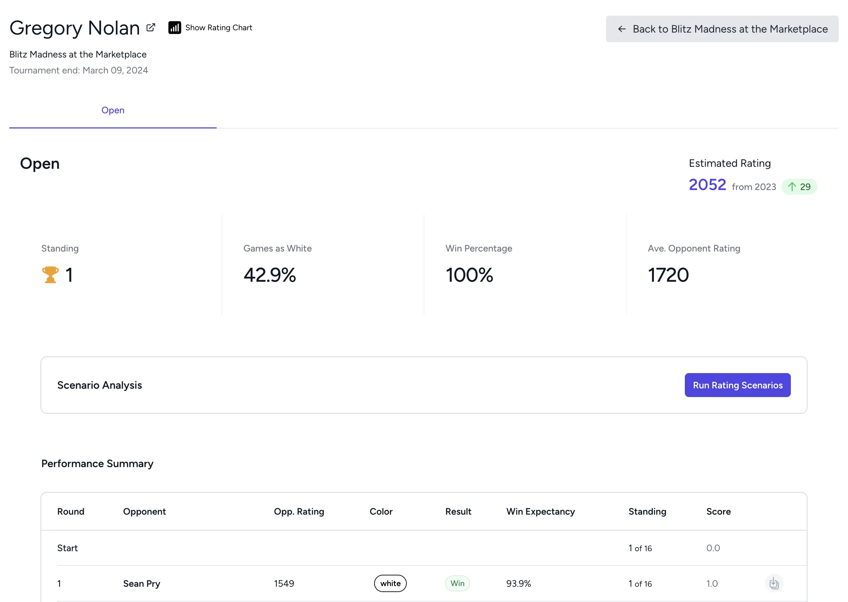The image size is (848, 602).
Task: Click the Opponent column header
Action: coord(144,512)
